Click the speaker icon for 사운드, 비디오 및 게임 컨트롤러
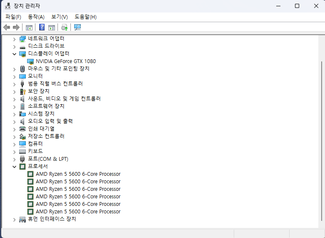Screen dimensions: 325x238 coord(22,99)
